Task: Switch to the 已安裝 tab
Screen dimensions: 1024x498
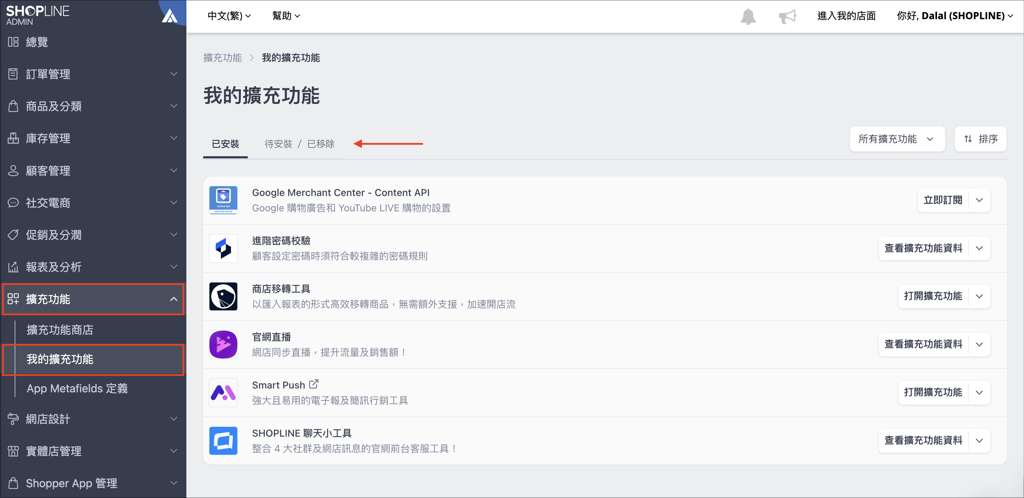Action: pos(225,144)
